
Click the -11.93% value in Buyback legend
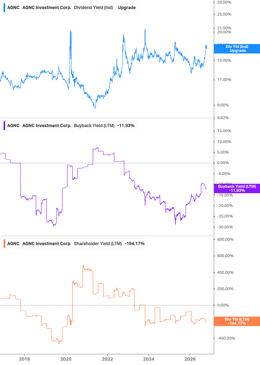coord(126,125)
